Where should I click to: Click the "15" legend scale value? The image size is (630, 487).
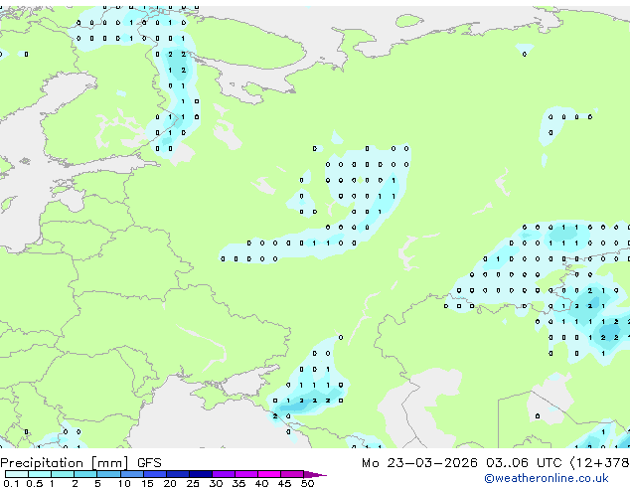pyautogui.click(x=147, y=483)
